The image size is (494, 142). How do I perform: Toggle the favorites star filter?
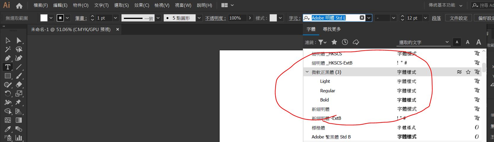click(334, 42)
